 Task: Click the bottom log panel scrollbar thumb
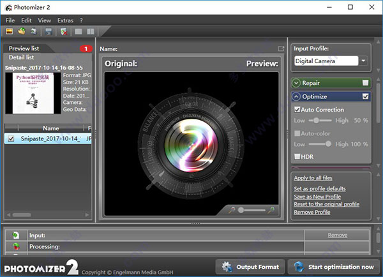(378, 237)
